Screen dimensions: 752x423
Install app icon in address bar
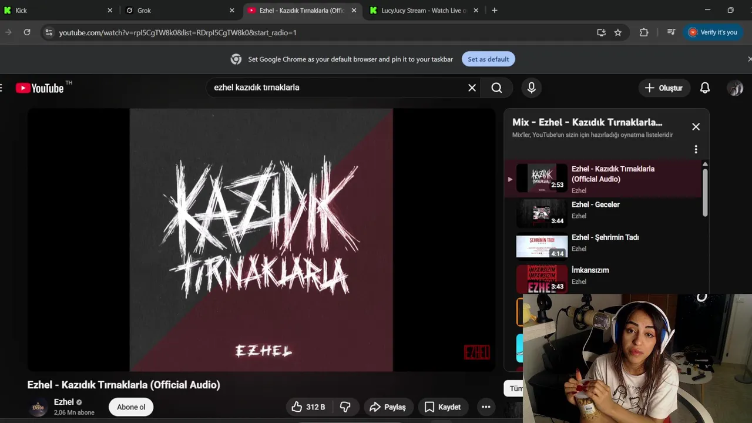pos(601,32)
